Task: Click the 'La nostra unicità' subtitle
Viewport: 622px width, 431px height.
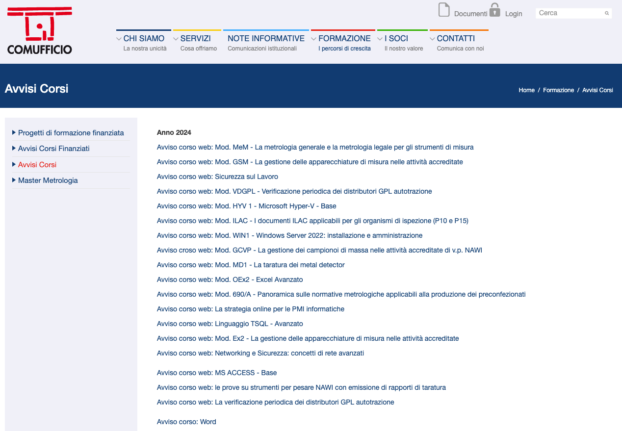Action: [145, 49]
